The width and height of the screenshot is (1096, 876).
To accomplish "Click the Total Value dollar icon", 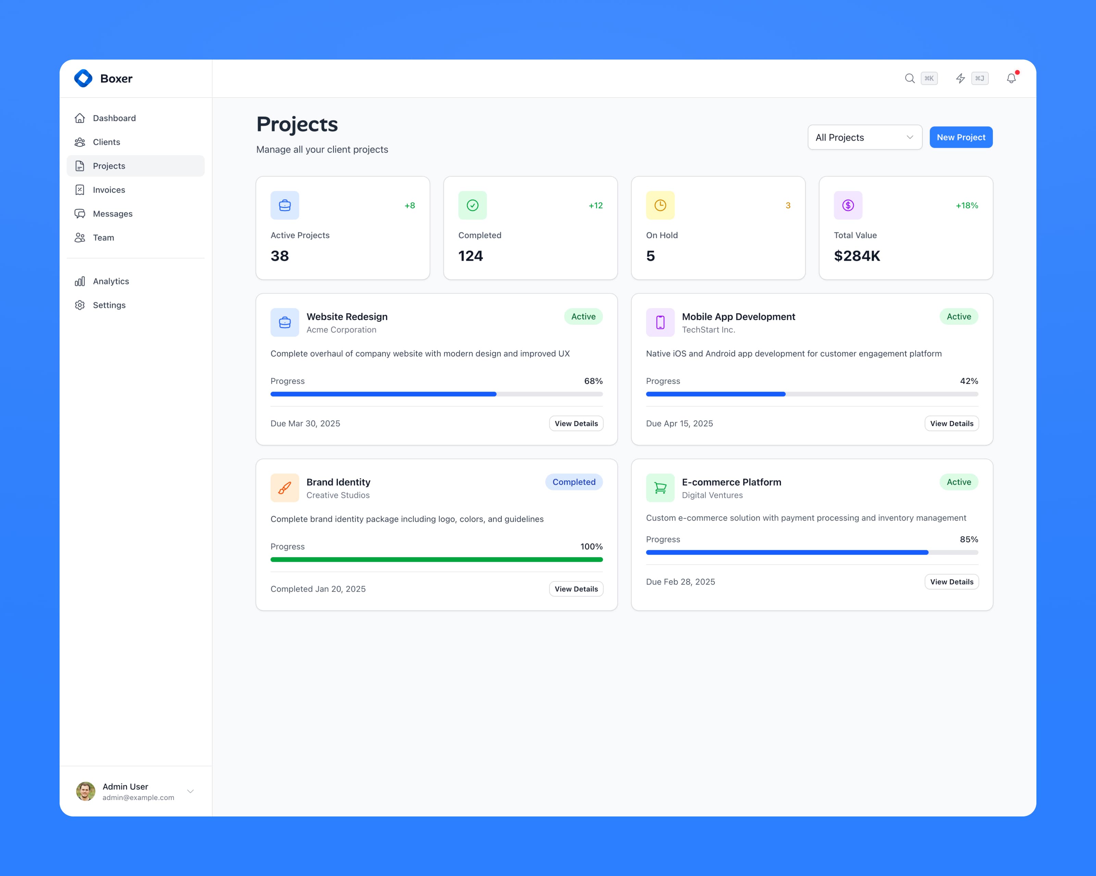I will pyautogui.click(x=848, y=205).
